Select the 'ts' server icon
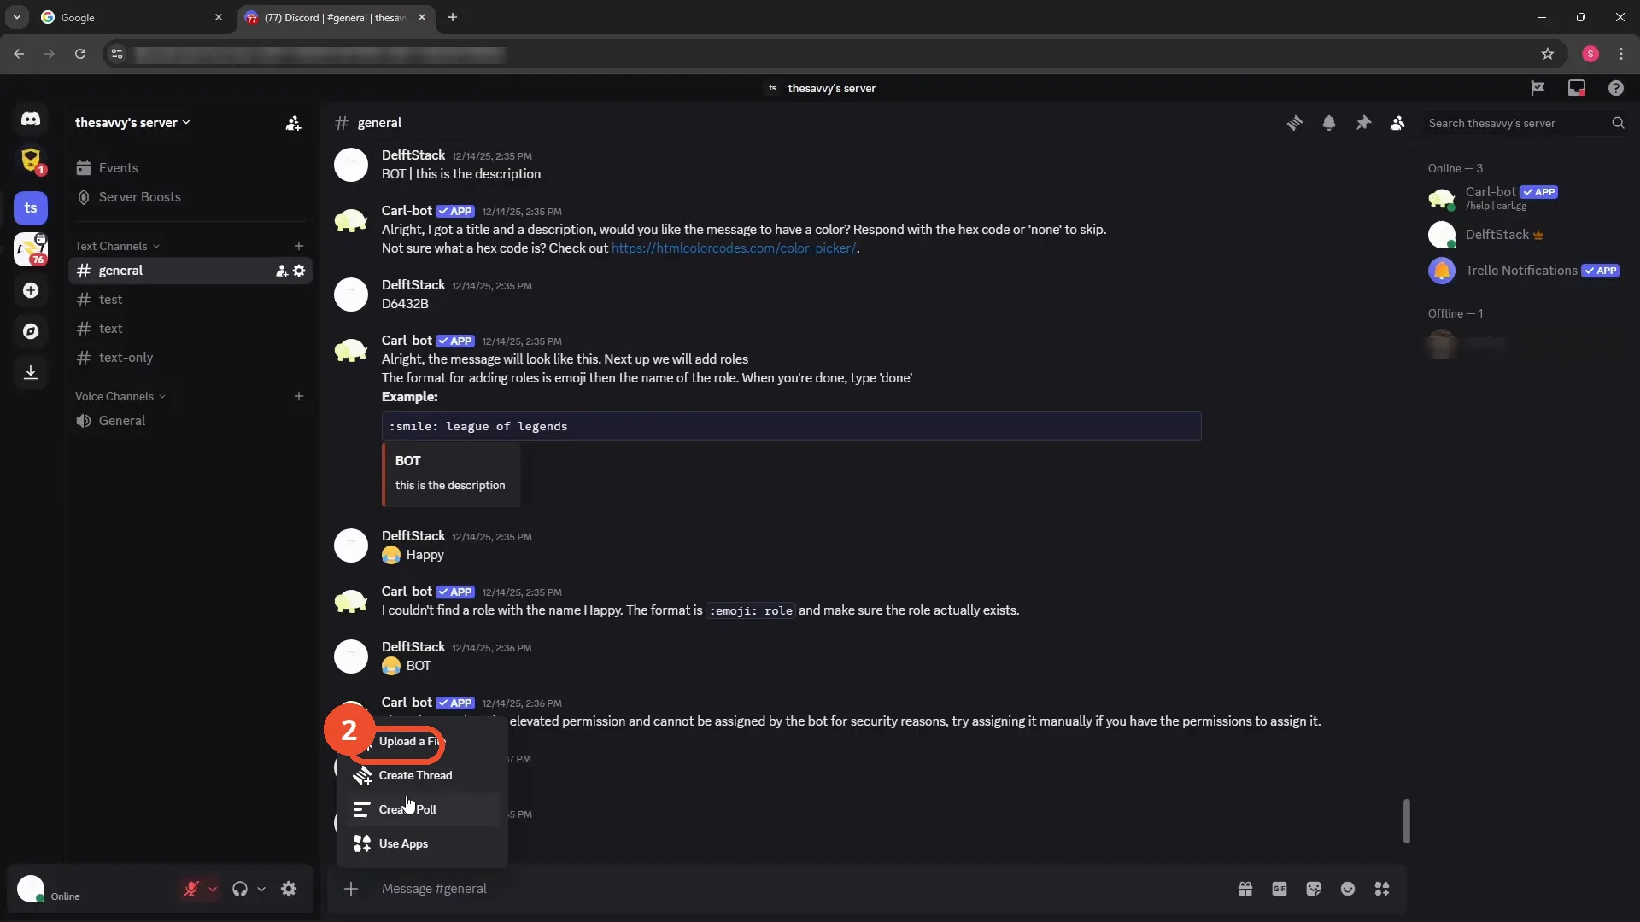The height and width of the screenshot is (922, 1640). (x=31, y=207)
